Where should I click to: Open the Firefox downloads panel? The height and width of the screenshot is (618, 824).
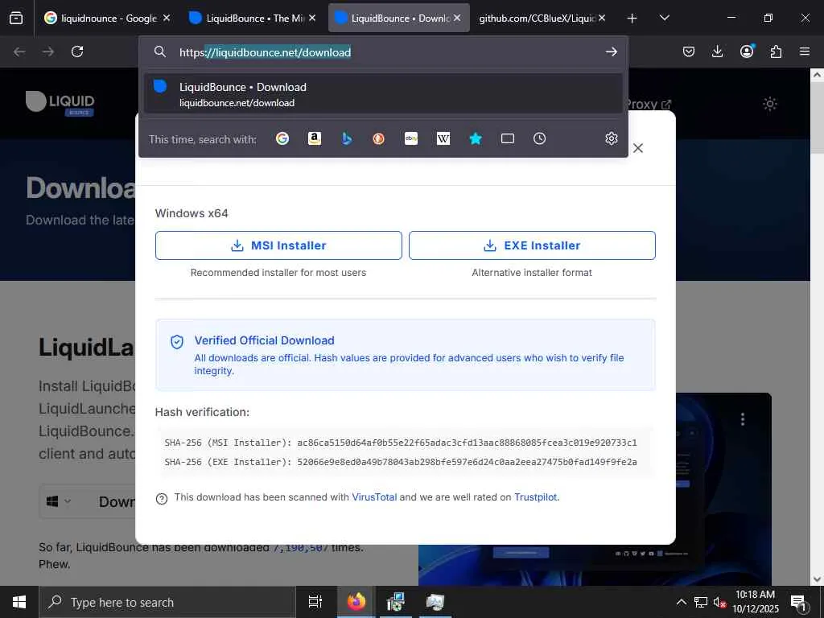coord(717,51)
